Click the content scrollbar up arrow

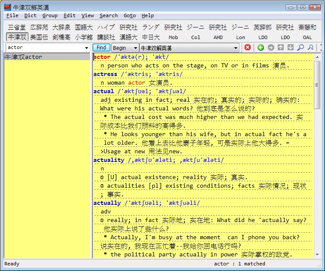tap(317, 57)
